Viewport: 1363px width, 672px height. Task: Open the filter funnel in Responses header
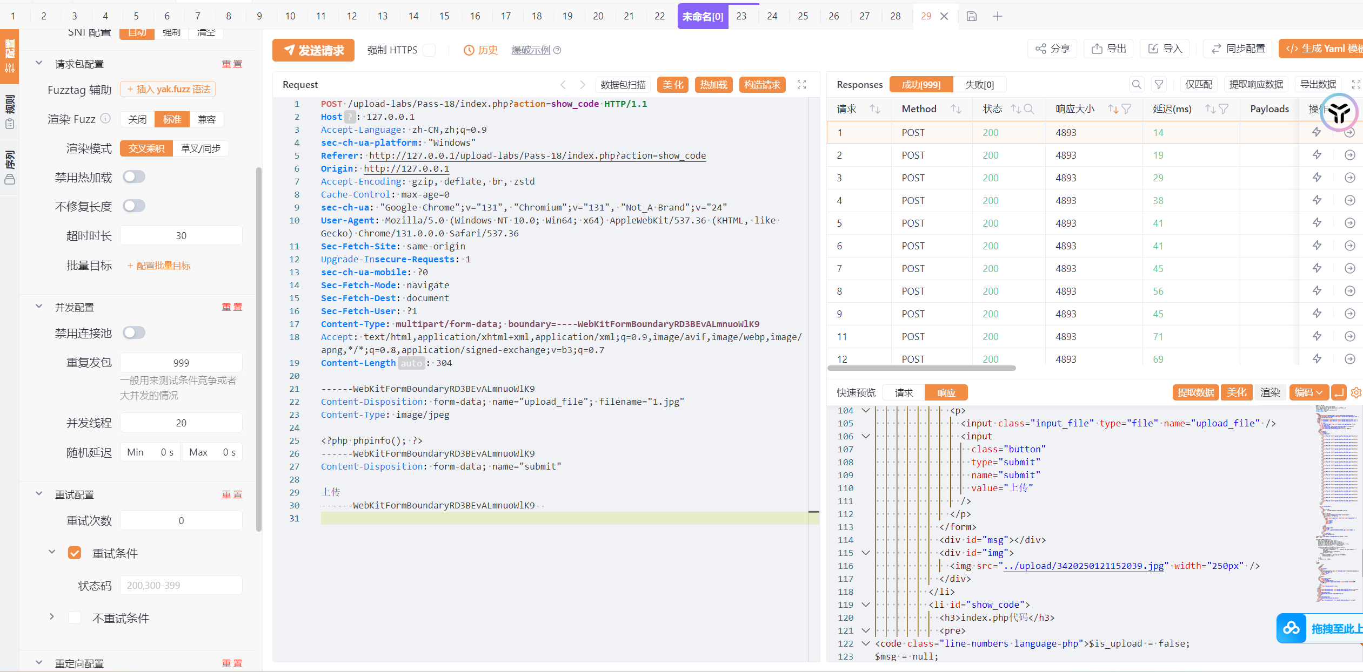[x=1159, y=85]
